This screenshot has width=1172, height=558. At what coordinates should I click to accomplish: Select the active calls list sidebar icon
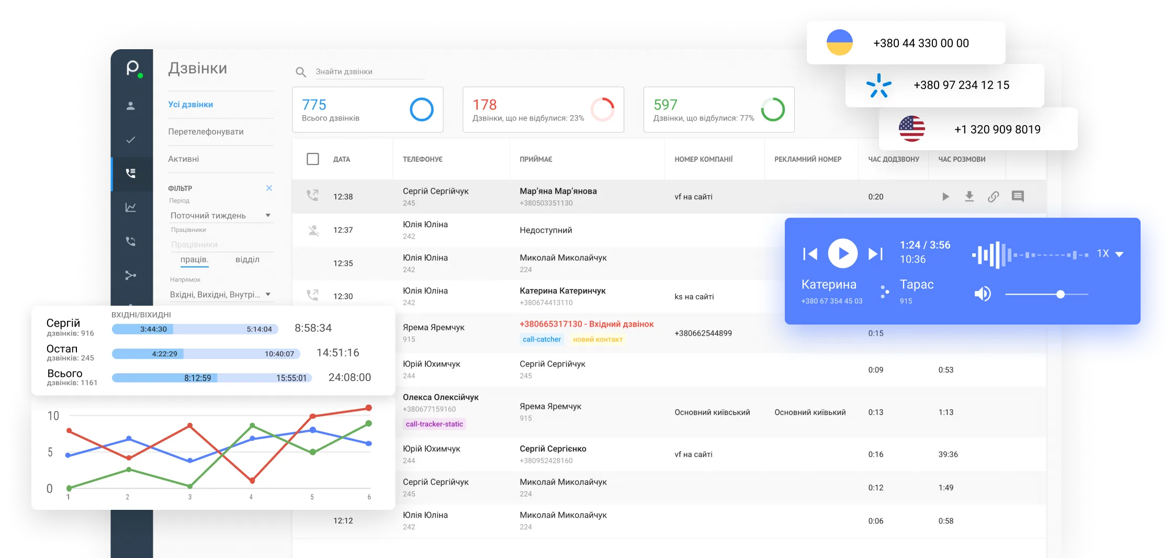131,173
